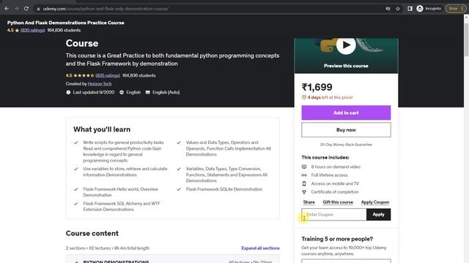Go back using browser back arrow
The image size is (469, 263).
coord(7,9)
